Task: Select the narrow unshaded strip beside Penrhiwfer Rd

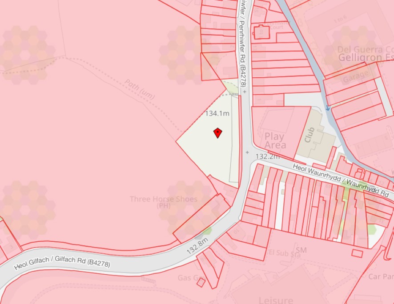Action: tap(234, 139)
